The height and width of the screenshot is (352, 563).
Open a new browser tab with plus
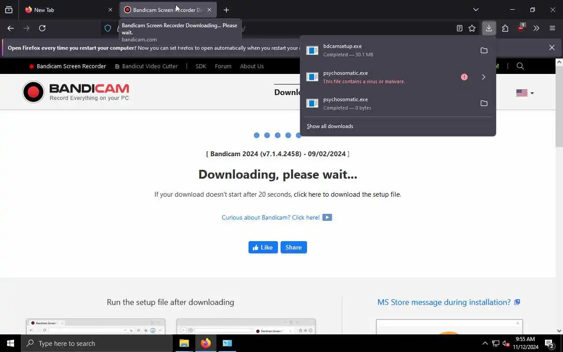[x=226, y=10]
